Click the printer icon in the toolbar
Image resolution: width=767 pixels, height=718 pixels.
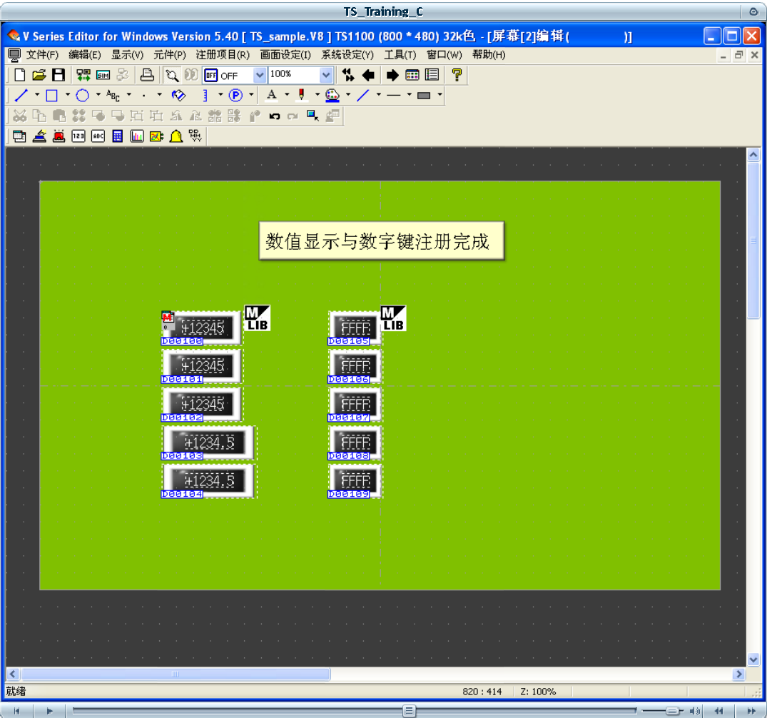coord(146,75)
